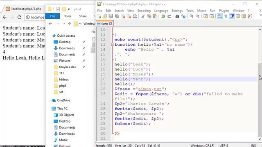Click the Close All toolbar icon
This screenshot has width=262, height=147.
129,16
